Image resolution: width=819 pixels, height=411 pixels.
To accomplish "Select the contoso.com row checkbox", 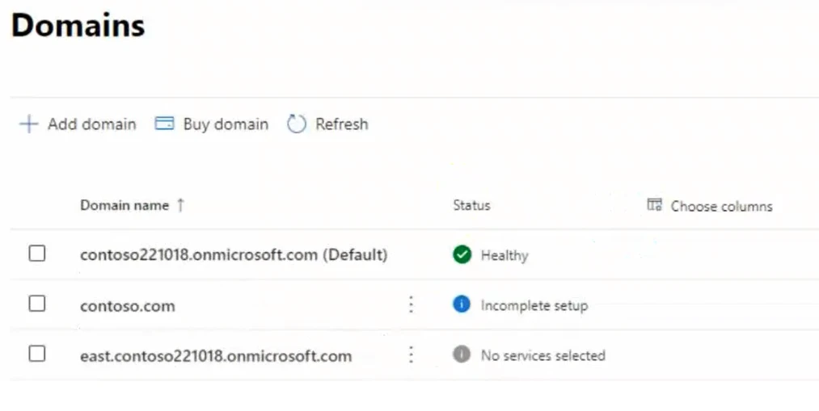I will click(x=37, y=304).
